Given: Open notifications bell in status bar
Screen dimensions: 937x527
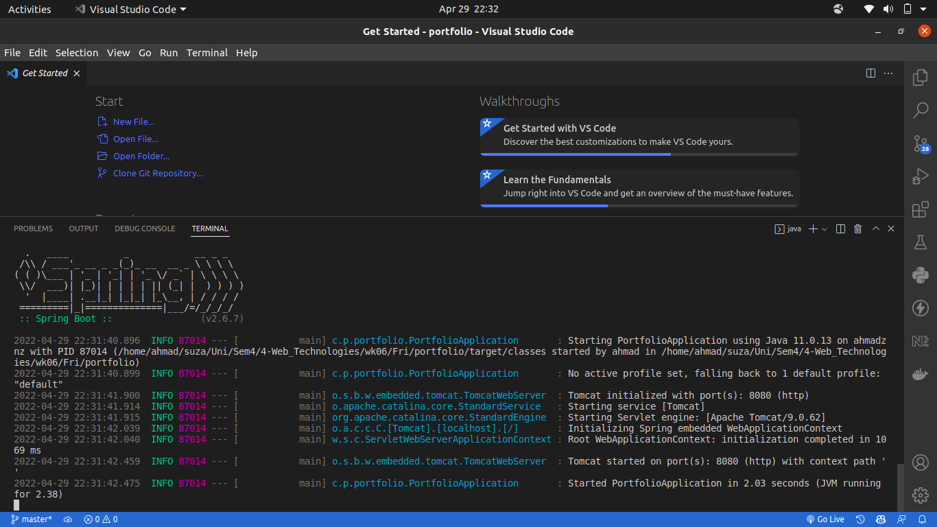Looking at the screenshot, I should point(922,519).
